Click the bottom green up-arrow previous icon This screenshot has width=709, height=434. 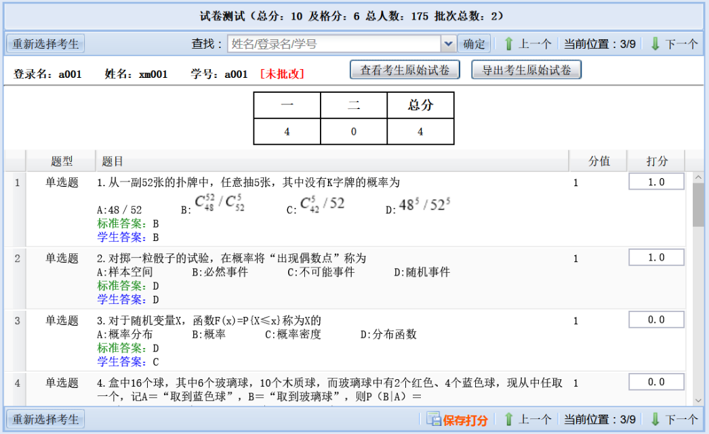[508, 419]
